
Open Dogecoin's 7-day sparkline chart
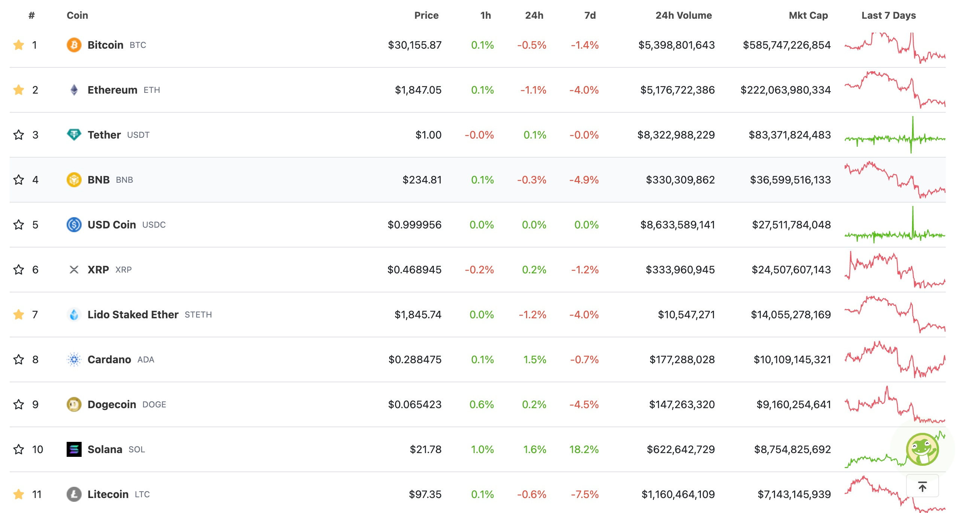click(895, 404)
